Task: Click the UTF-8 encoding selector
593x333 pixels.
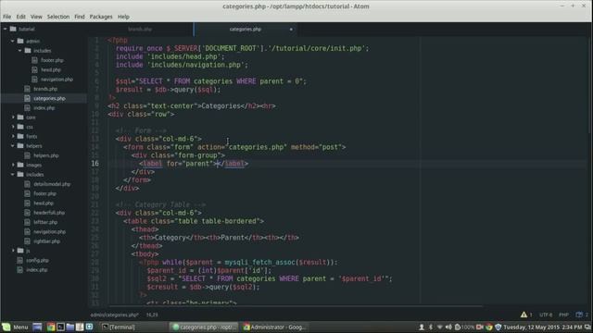Action: click(546, 314)
